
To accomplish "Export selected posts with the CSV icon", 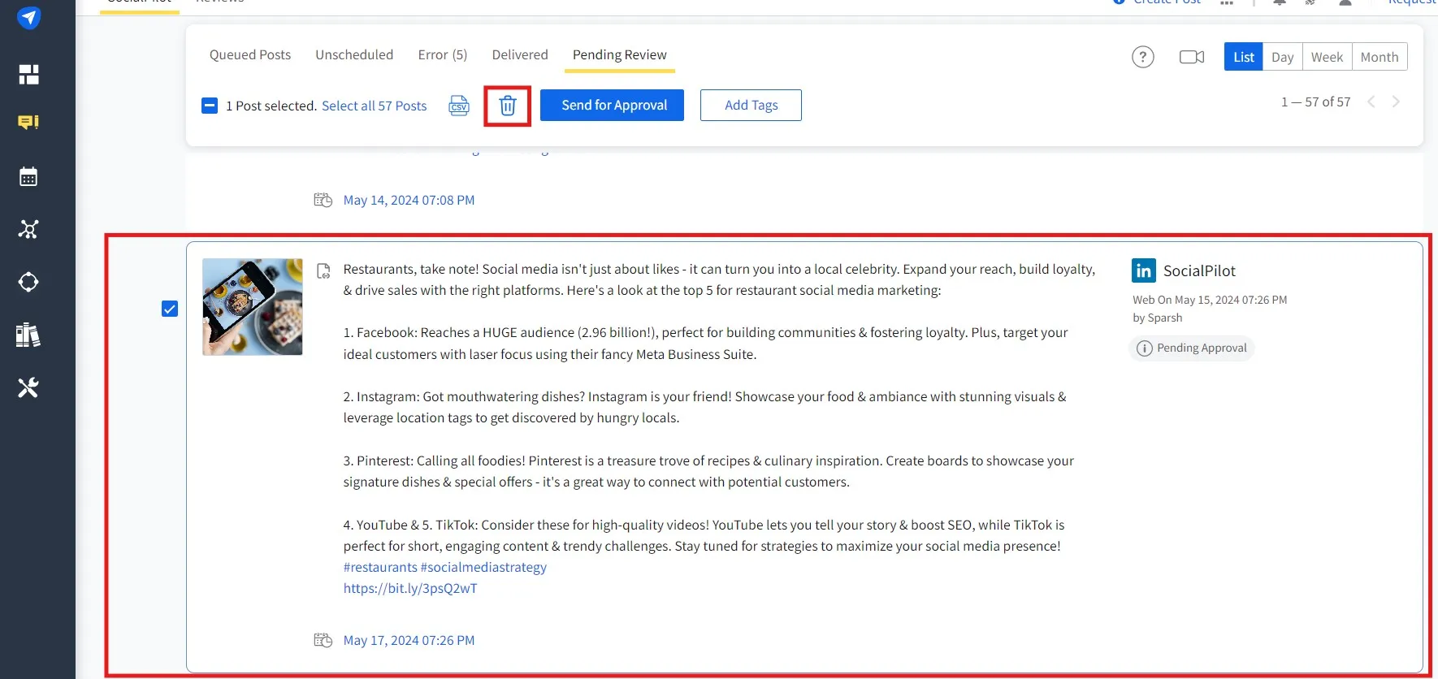I will click(459, 106).
